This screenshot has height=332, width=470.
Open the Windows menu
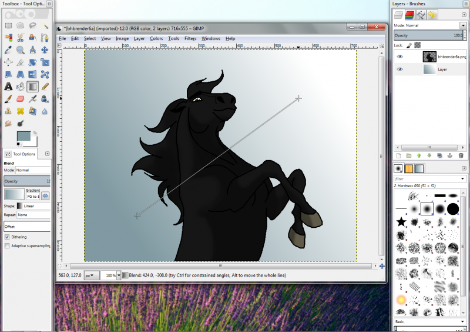(x=211, y=38)
